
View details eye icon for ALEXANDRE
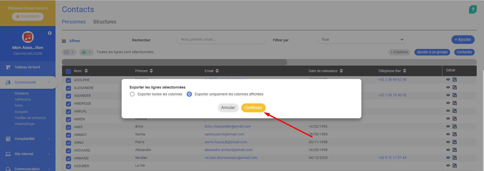coord(448,87)
